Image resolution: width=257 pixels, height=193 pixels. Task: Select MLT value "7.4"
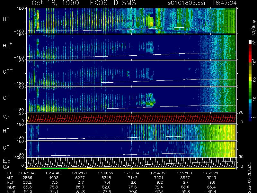[x=107, y=182]
